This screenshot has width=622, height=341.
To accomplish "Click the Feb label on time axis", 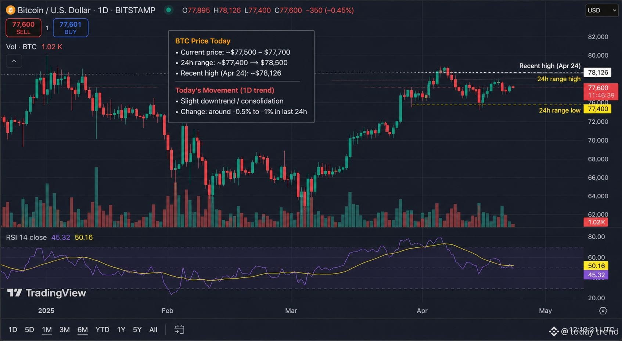I will 167,311.
